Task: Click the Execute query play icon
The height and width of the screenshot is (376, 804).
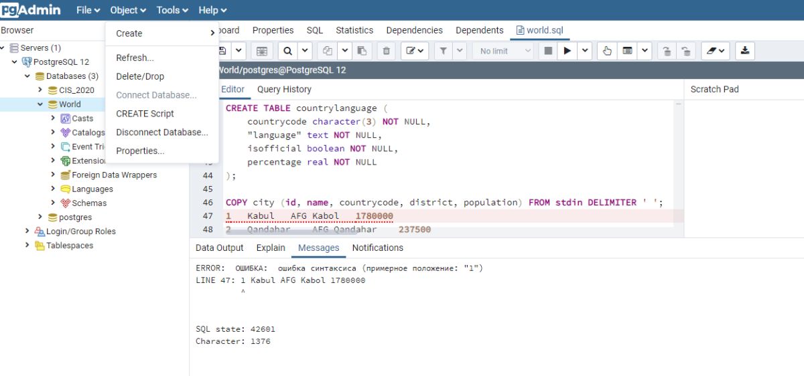Action: tap(567, 51)
